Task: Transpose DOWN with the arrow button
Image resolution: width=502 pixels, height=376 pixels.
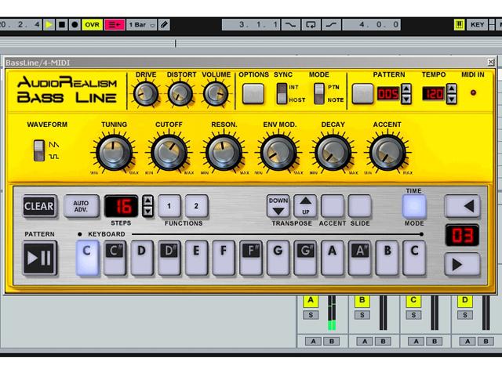Action: [x=278, y=206]
